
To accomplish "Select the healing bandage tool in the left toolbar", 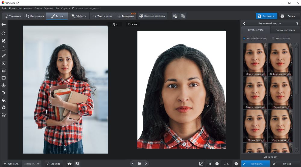I will coord(4,41).
